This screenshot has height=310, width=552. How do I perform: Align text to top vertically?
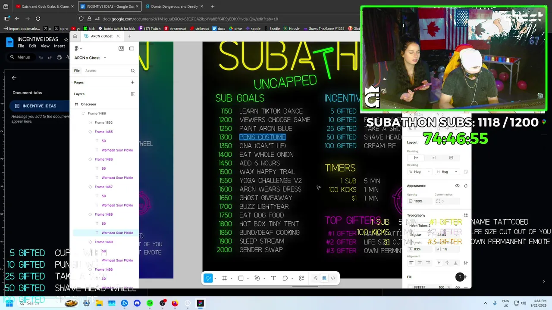click(x=439, y=263)
